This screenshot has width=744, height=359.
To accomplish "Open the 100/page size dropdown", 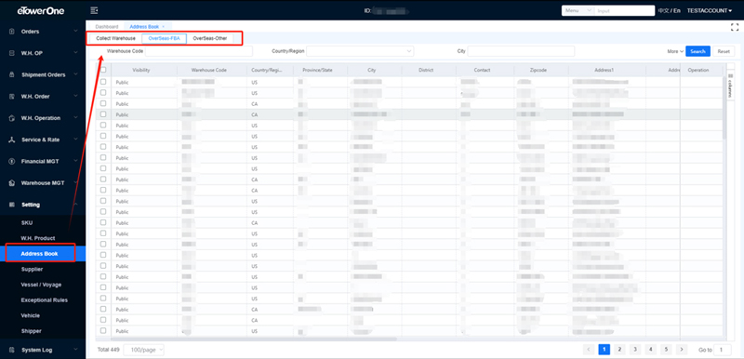I will (x=144, y=350).
